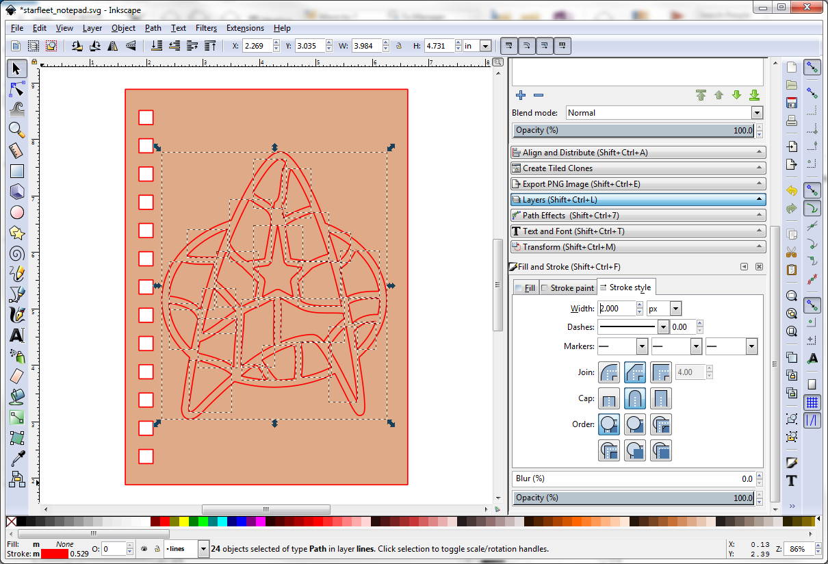Click Raise selection to top icon
This screenshot has height=564, width=828.
pos(211,46)
